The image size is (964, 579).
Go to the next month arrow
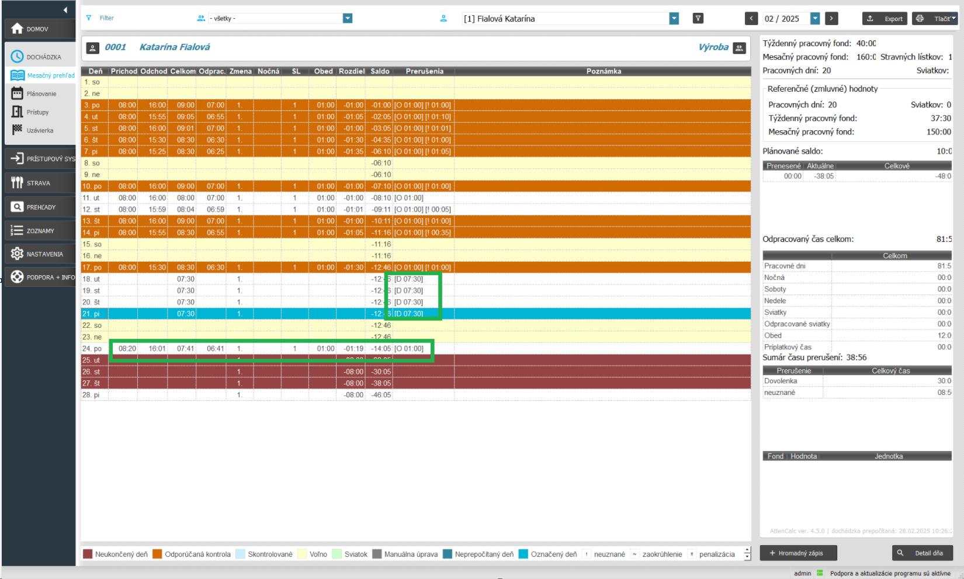(831, 19)
